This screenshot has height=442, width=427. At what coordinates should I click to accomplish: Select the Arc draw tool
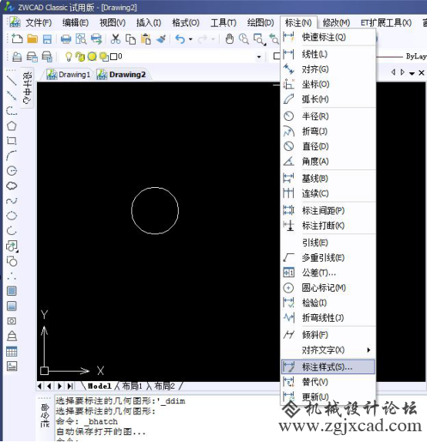[x=12, y=156]
